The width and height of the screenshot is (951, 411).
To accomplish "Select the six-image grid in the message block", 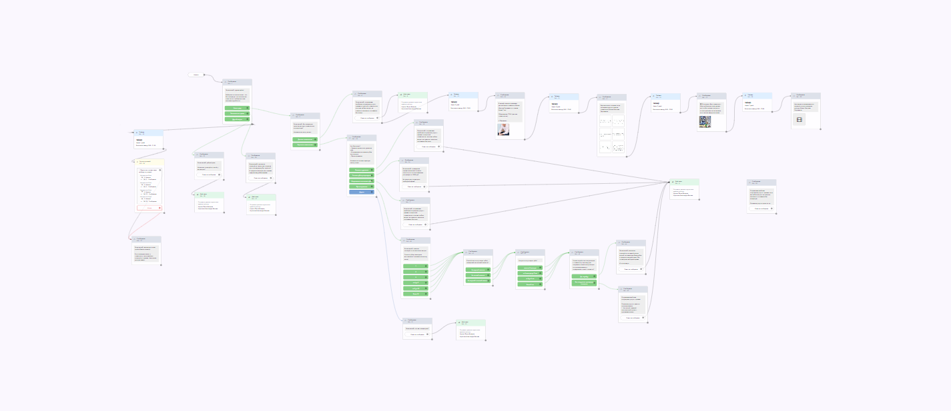I will (611, 135).
